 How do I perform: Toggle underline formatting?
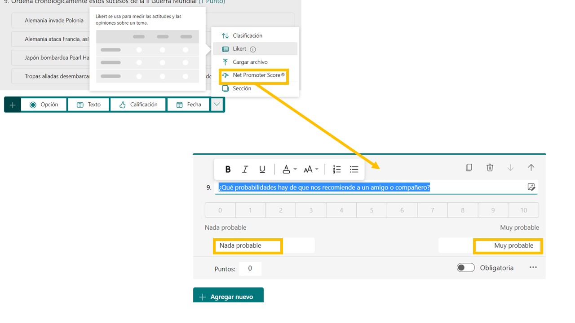(262, 169)
